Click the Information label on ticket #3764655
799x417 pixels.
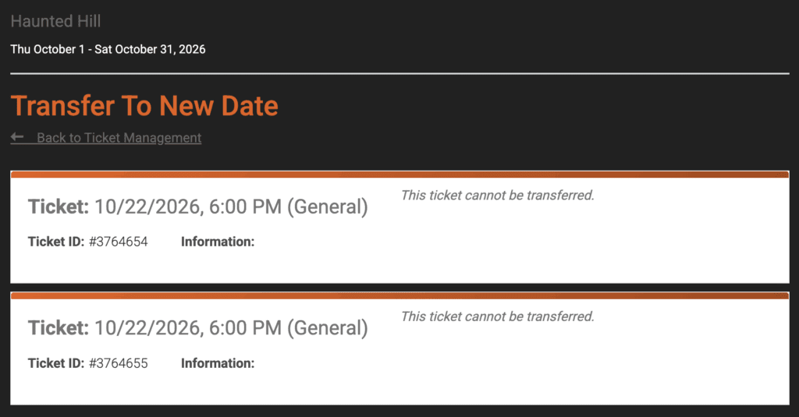(x=218, y=363)
